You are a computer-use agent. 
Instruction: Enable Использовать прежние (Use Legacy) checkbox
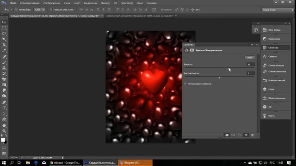click(x=185, y=84)
